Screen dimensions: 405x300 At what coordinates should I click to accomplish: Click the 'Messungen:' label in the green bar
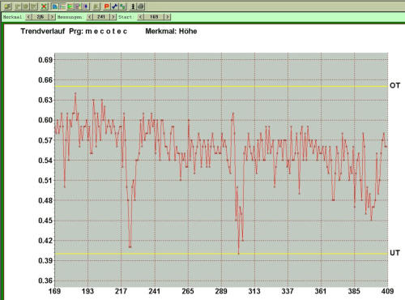(x=70, y=17)
